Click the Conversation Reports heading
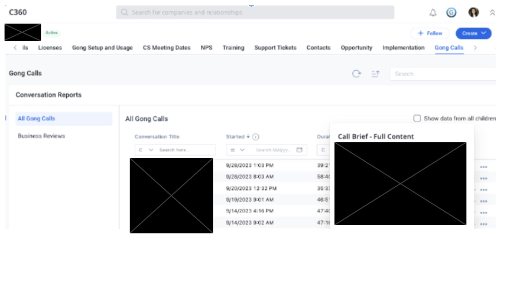 pos(49,95)
